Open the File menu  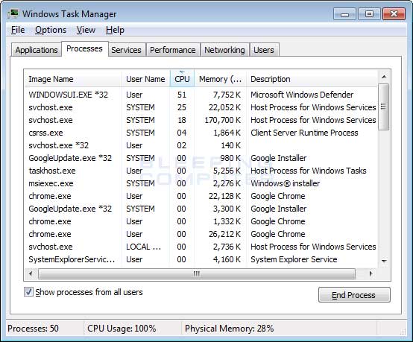(18, 30)
